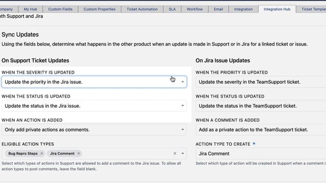The width and height of the screenshot is (326, 183).
Task: Switch to the Ticket Automation tab
Action: coord(142,9)
